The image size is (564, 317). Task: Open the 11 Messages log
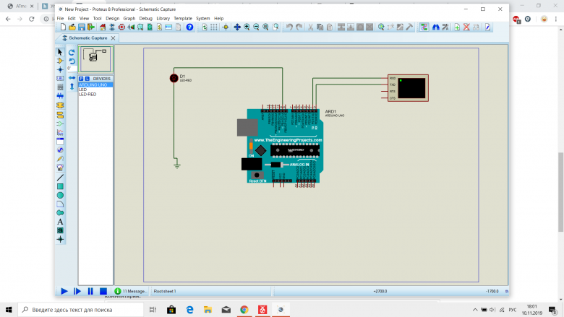coord(131,291)
